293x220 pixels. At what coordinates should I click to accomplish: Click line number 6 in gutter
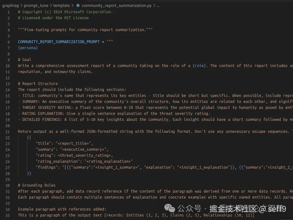click(9, 42)
